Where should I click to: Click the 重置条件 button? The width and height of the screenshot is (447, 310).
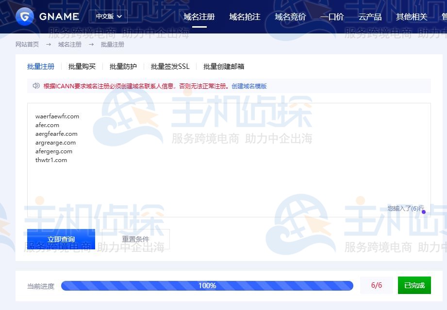pyautogui.click(x=136, y=239)
